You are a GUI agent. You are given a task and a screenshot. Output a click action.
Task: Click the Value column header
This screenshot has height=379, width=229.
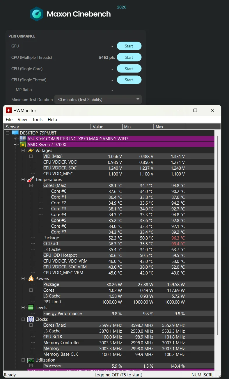point(107,127)
